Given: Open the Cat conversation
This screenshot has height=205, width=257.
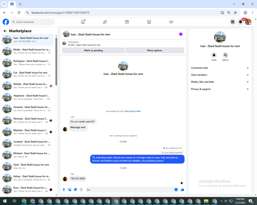Looking at the screenshot, I should (27, 74).
